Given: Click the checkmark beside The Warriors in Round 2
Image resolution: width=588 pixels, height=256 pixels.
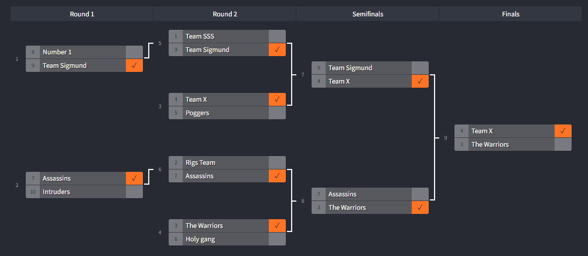Looking at the screenshot, I should (277, 226).
